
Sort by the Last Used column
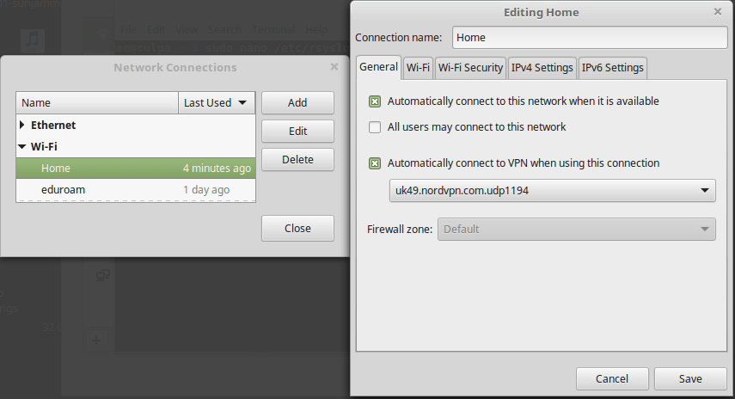[217, 103]
